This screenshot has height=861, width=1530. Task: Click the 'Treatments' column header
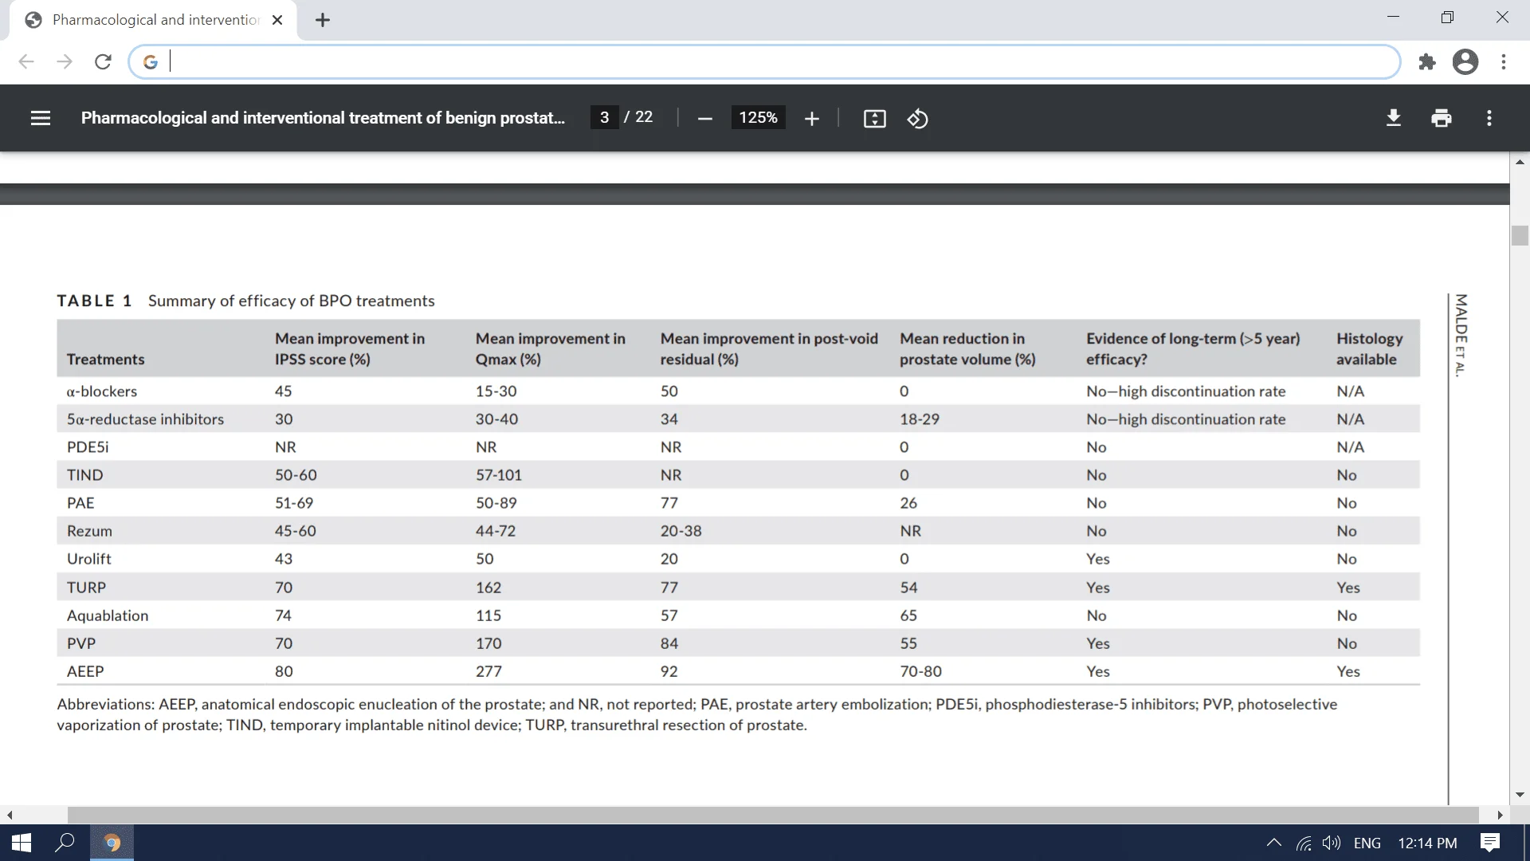106,360
